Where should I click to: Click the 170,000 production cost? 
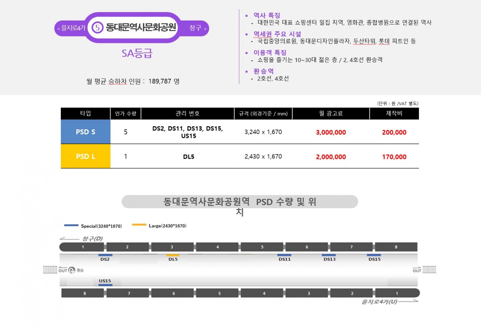tap(394, 157)
